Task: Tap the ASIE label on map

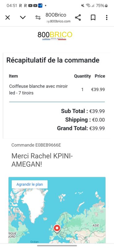Action: [96, 225]
